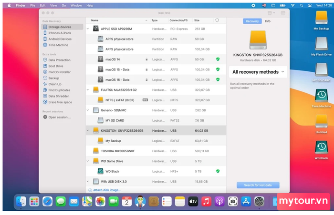Select Storage devices in sidebar
The height and width of the screenshot is (215, 334).
point(62,27)
